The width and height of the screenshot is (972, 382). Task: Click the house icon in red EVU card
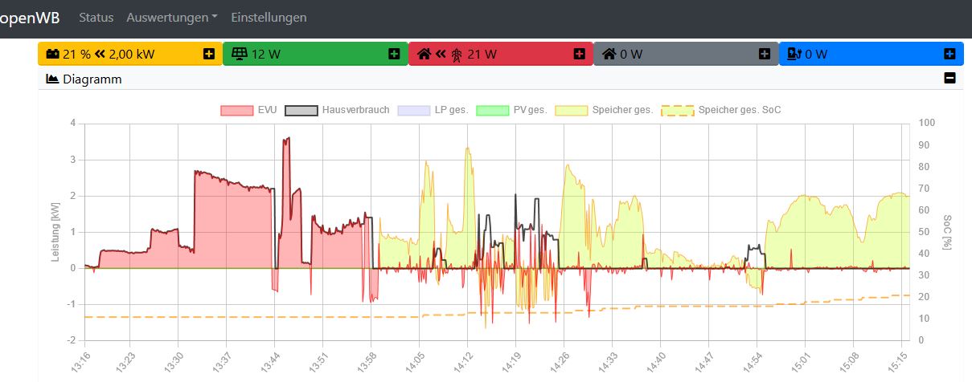424,54
